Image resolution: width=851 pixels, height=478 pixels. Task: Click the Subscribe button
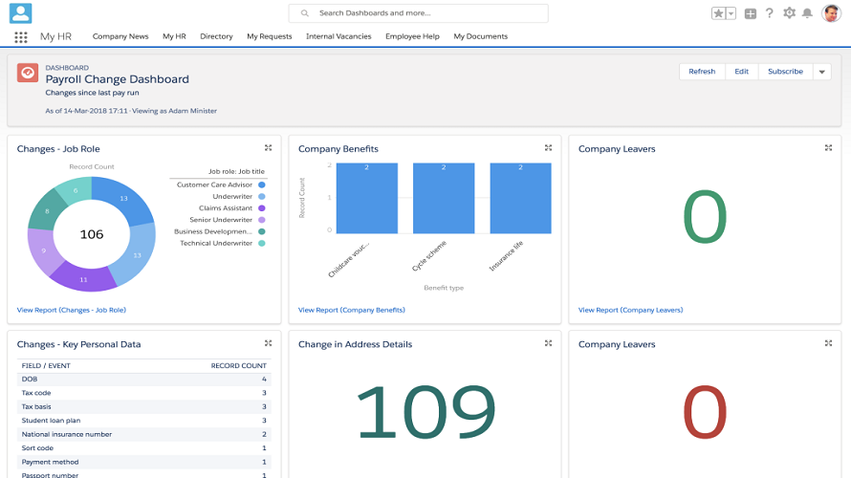pyautogui.click(x=785, y=72)
